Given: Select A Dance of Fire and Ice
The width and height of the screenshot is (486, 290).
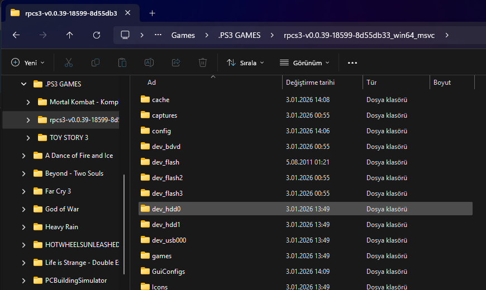Looking at the screenshot, I should (x=79, y=156).
